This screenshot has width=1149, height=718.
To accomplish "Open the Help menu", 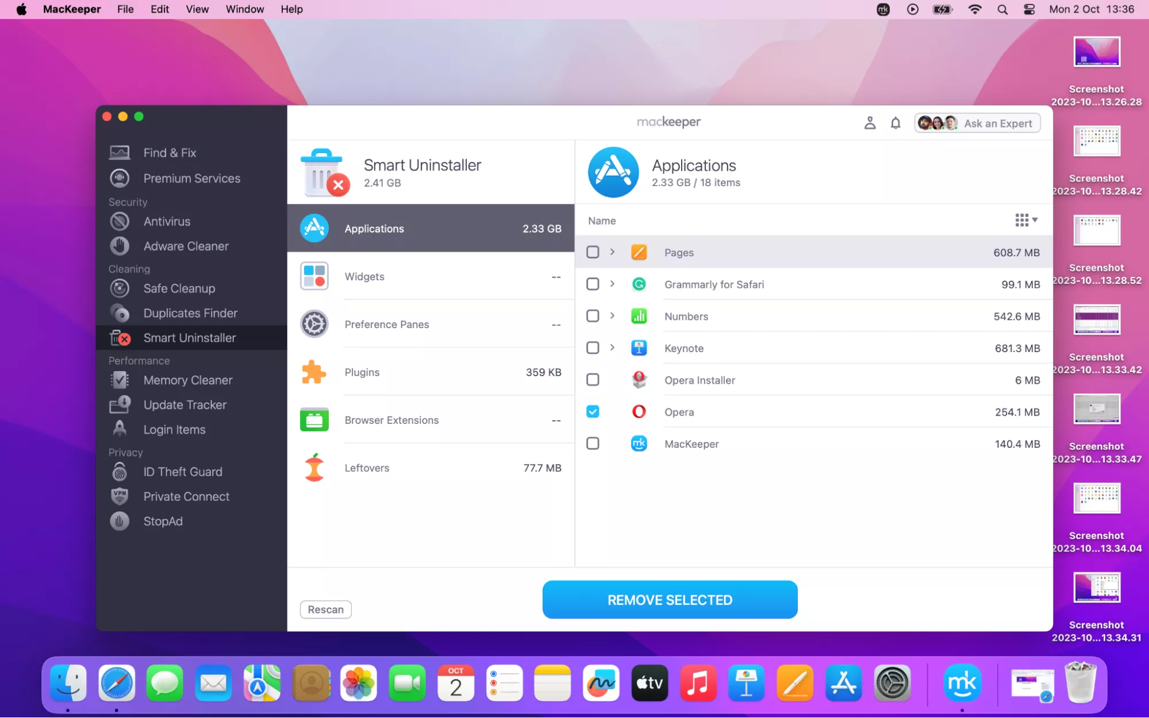I will click(291, 9).
